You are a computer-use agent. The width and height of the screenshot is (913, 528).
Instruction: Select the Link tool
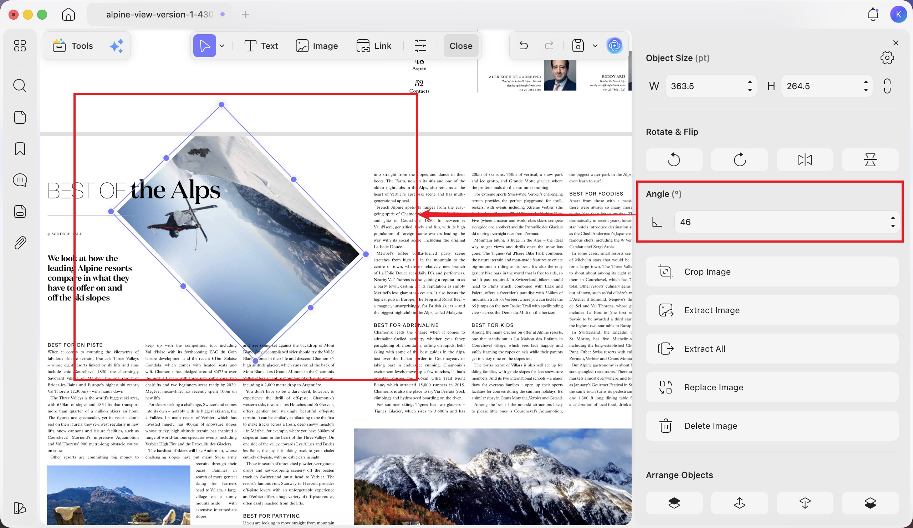click(x=374, y=46)
